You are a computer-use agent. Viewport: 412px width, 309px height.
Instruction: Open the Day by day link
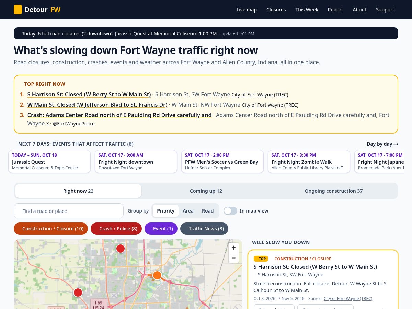tap(382, 144)
